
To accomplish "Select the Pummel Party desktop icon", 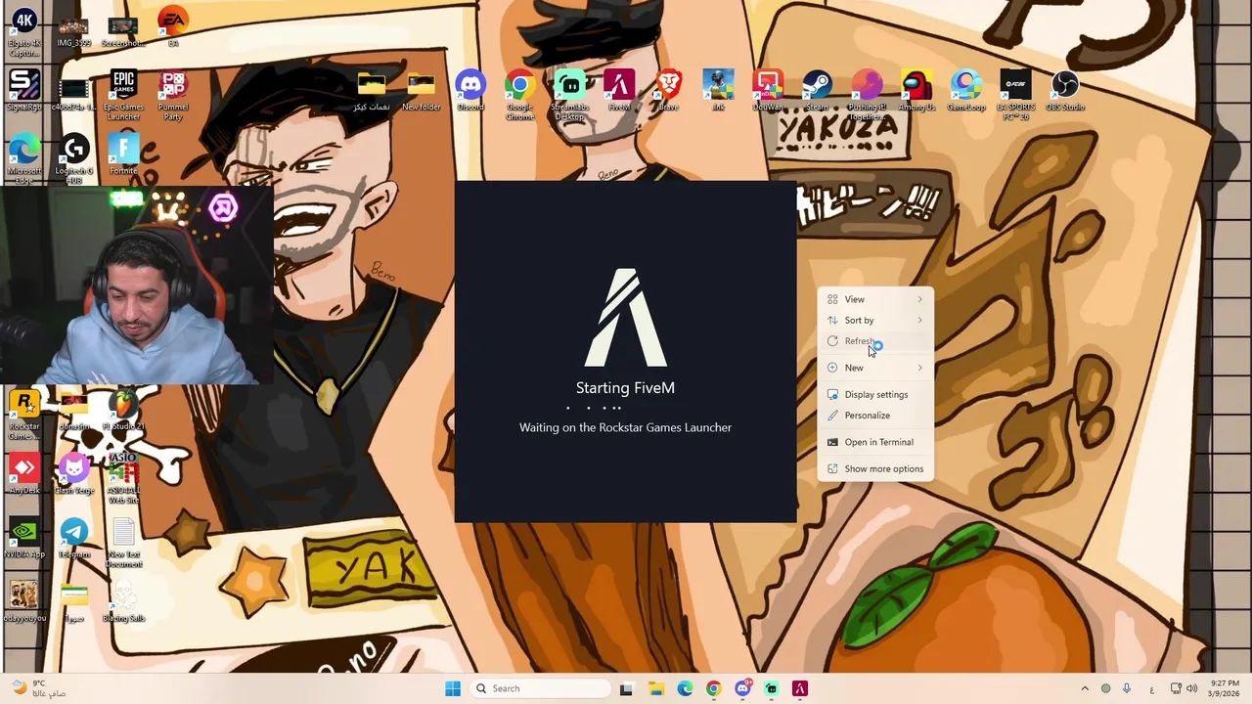I will point(173,94).
